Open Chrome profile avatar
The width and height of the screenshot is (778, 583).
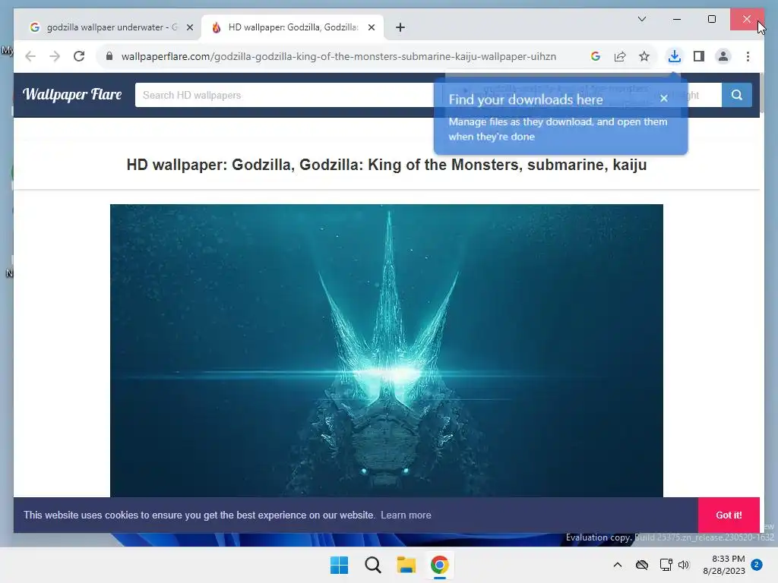[723, 56]
